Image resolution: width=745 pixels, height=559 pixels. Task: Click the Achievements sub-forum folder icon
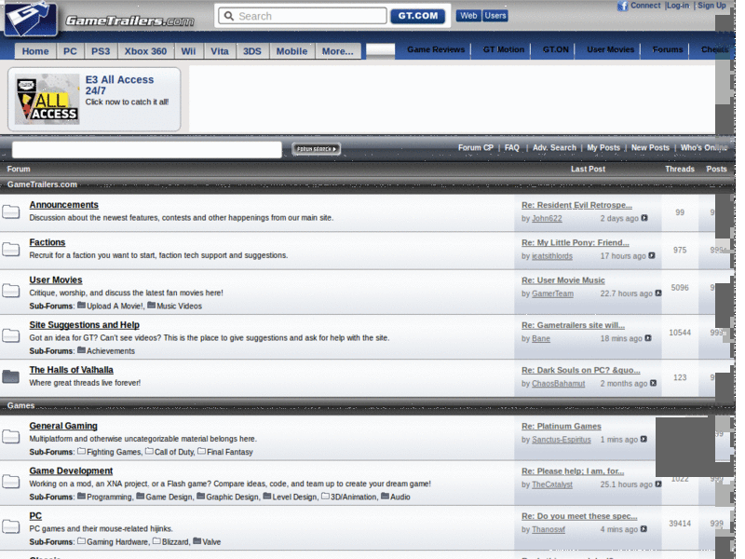[81, 350]
